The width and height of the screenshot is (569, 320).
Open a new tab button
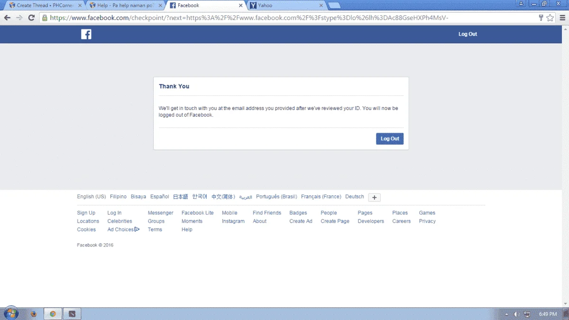334,6
